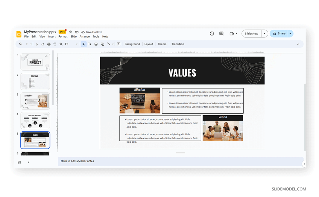Select slide 5 thumbnail in the filmstrip
The width and height of the screenshot is (319, 197).
click(x=35, y=140)
